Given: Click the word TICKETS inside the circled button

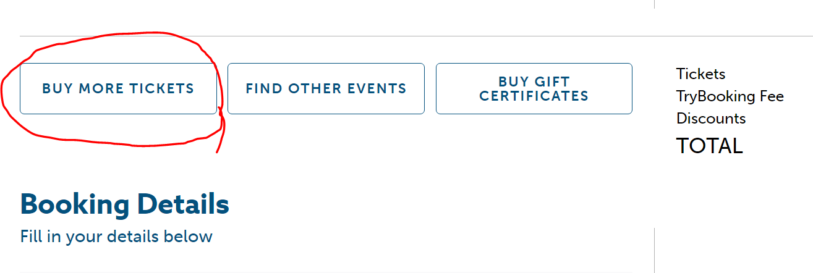Looking at the screenshot, I should [162, 89].
